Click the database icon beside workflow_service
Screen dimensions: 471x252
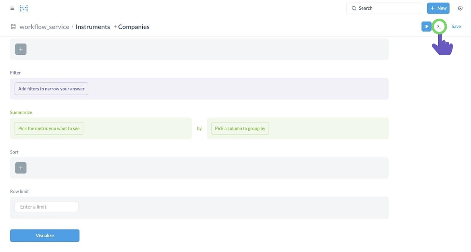point(13,26)
